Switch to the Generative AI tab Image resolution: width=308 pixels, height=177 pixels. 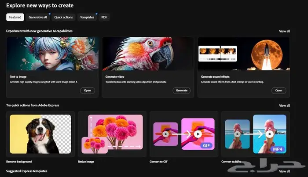pyautogui.click(x=38, y=17)
